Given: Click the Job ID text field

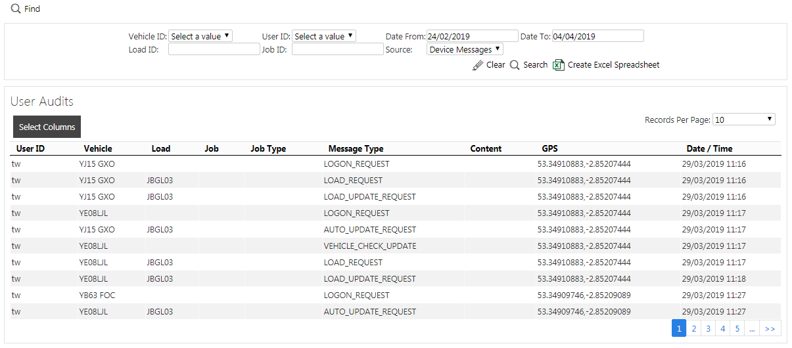Looking at the screenshot, I should click(x=337, y=49).
